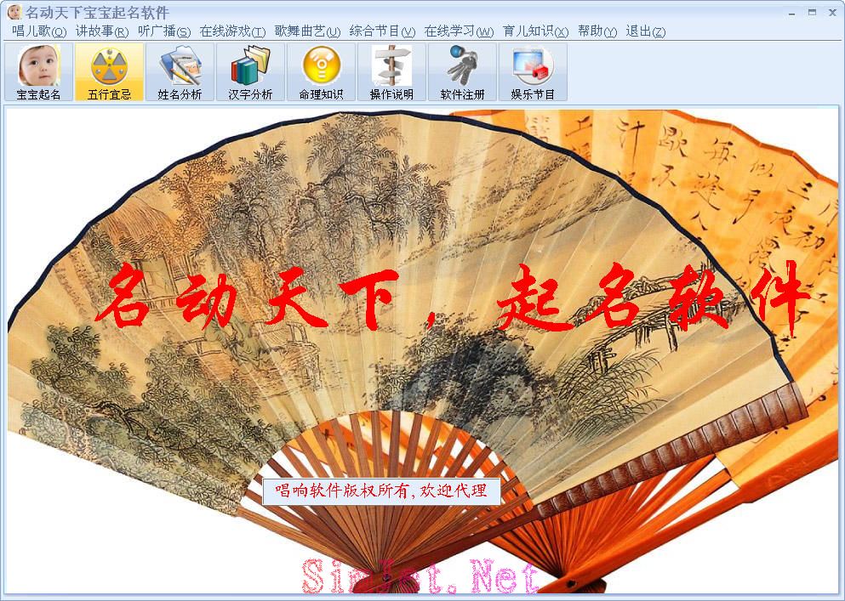Viewport: 845px width, 601px height.
Task: Open the 操作说明 operation instructions
Action: pyautogui.click(x=390, y=72)
